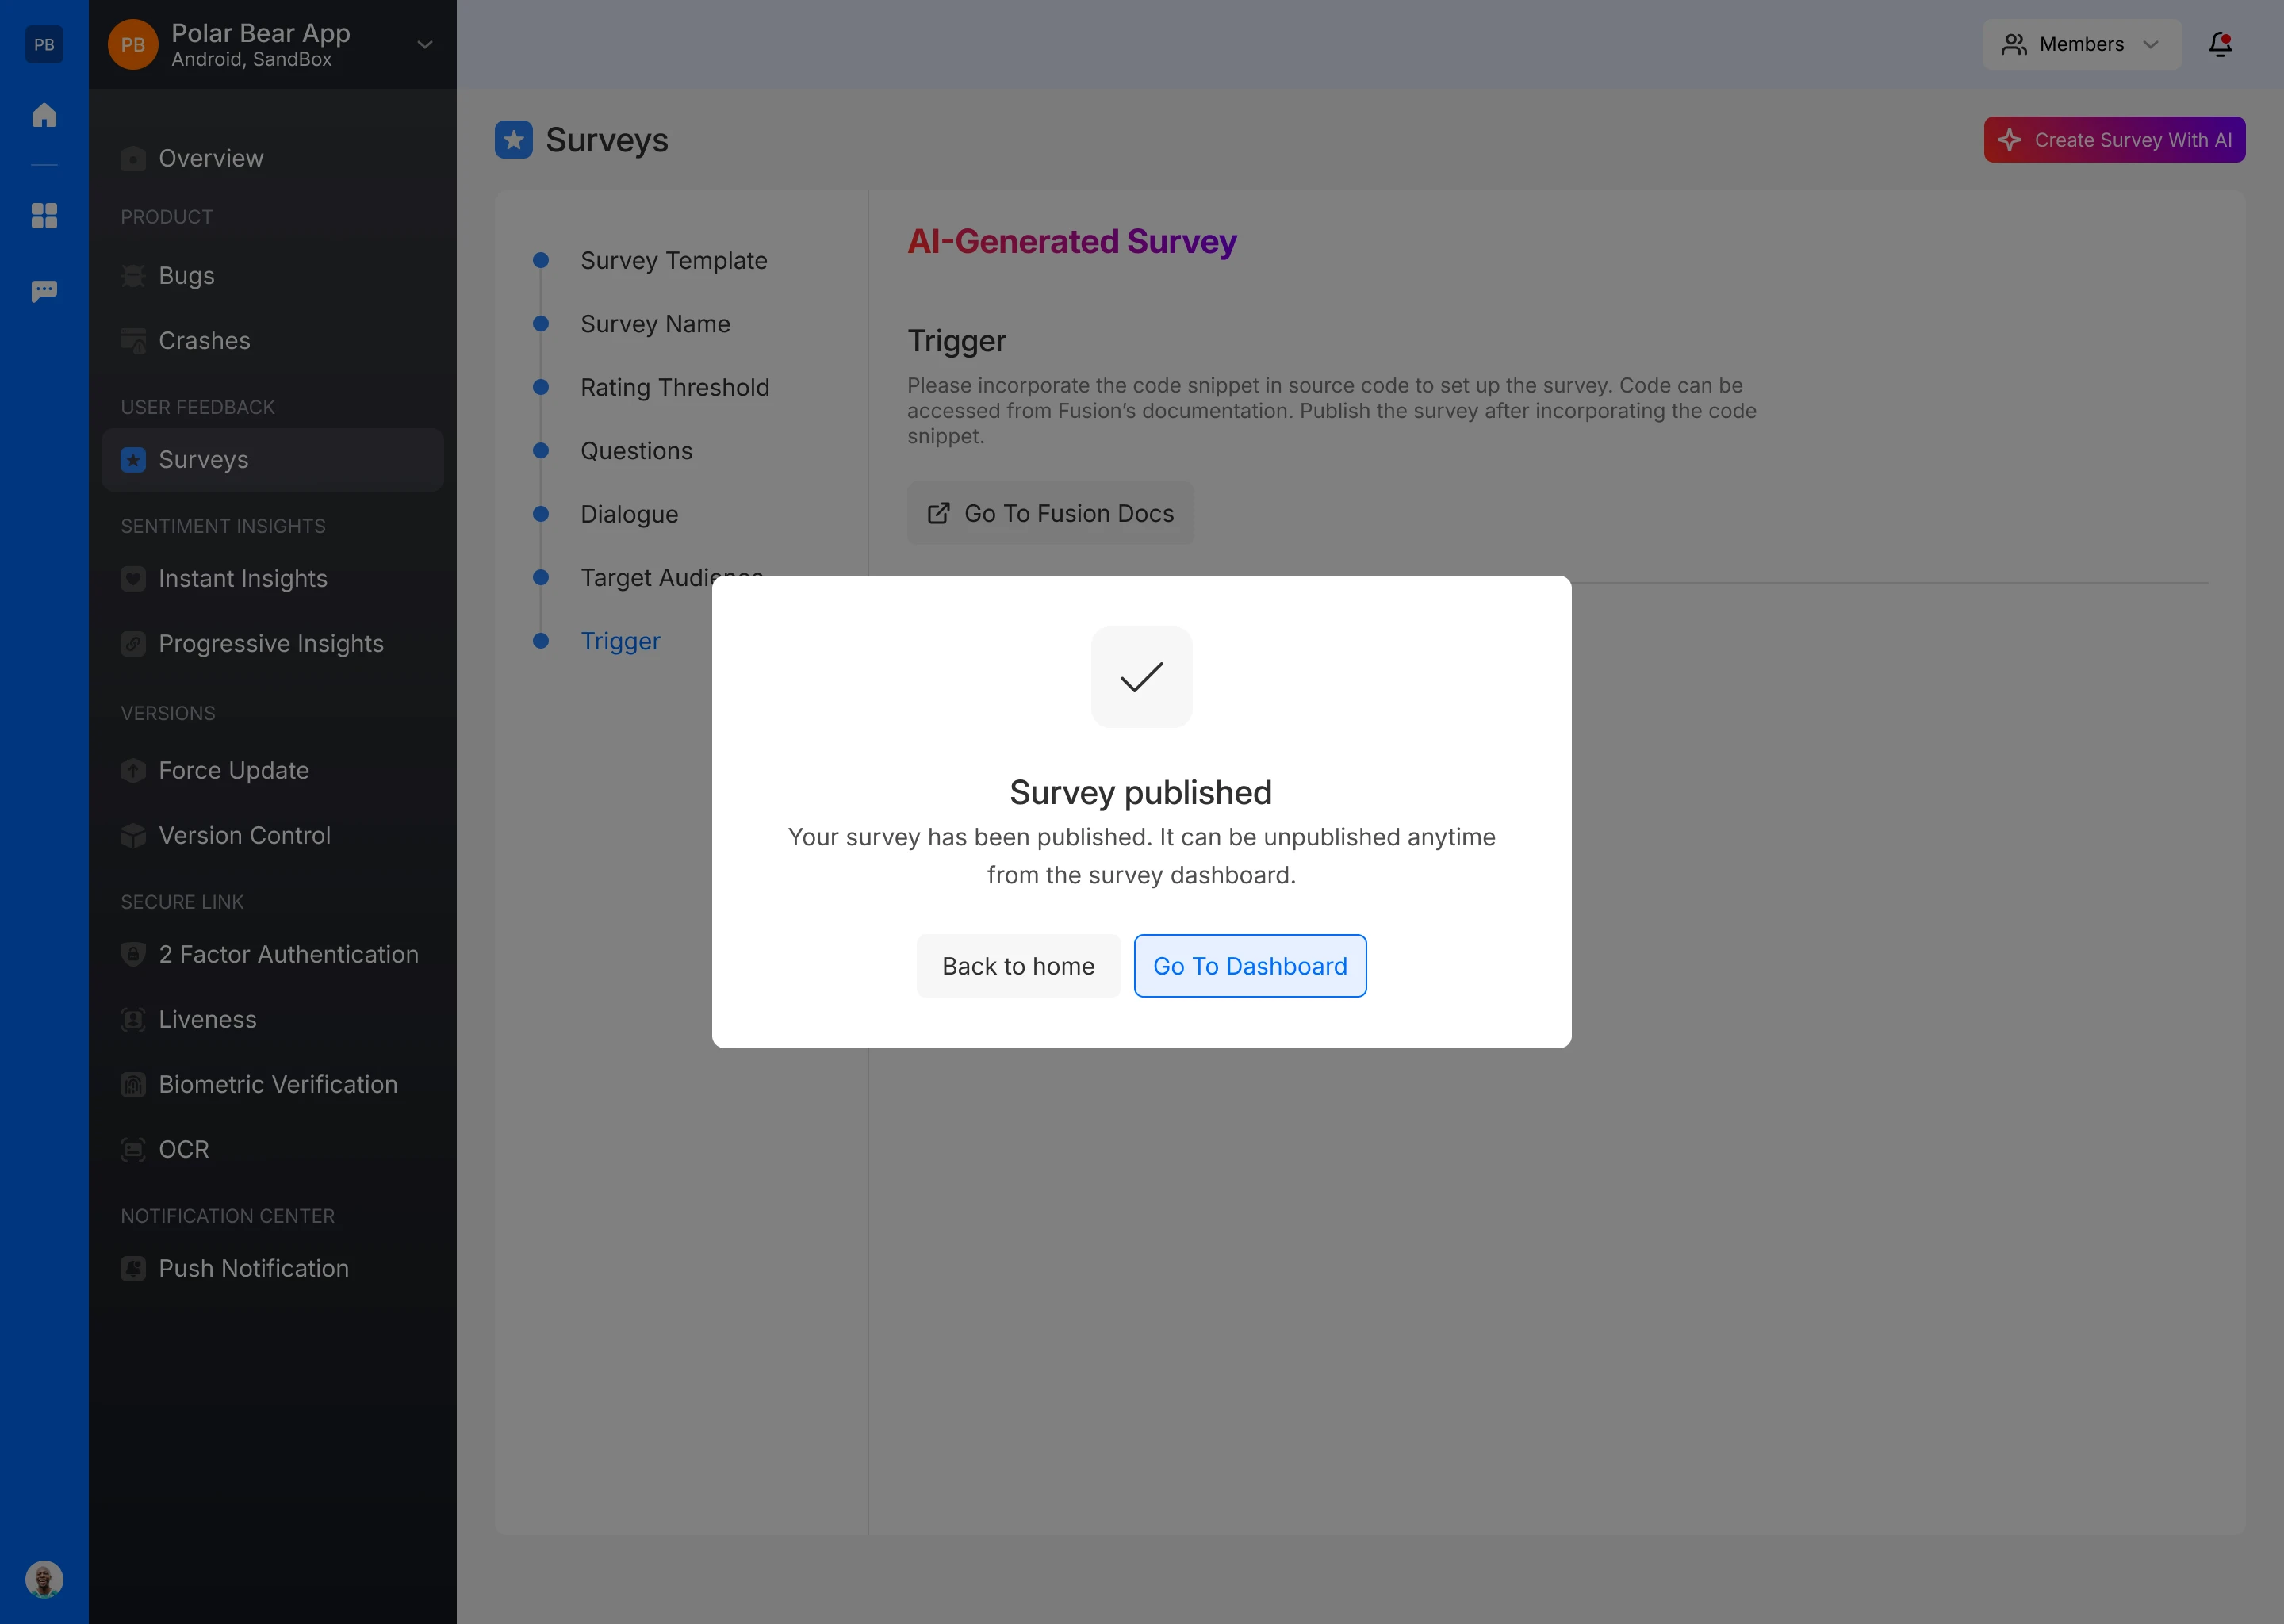The width and height of the screenshot is (2284, 1624).
Task: Click the home icon in the left rail
Action: [44, 115]
